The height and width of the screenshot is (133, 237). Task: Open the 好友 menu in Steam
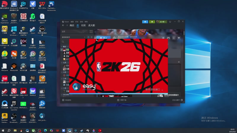coord(77,22)
